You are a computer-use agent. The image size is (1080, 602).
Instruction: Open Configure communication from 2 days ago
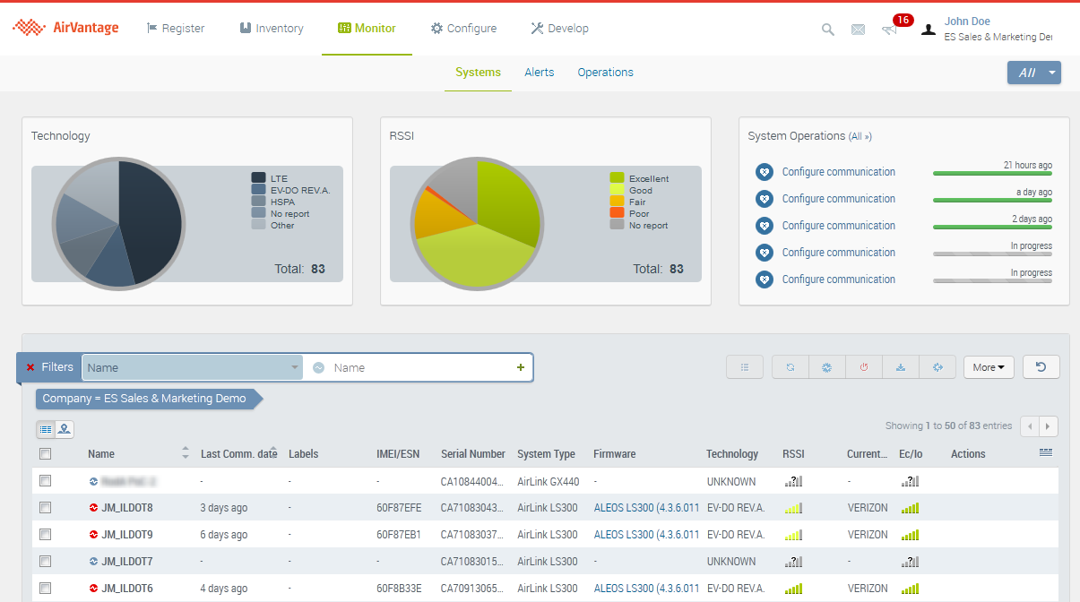(x=839, y=226)
